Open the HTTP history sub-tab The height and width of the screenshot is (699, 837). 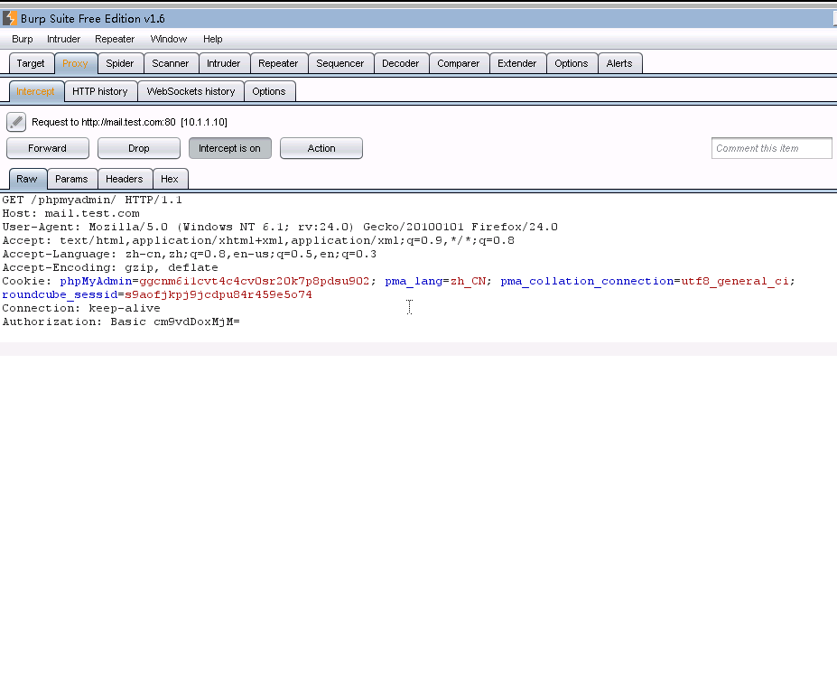pos(100,91)
